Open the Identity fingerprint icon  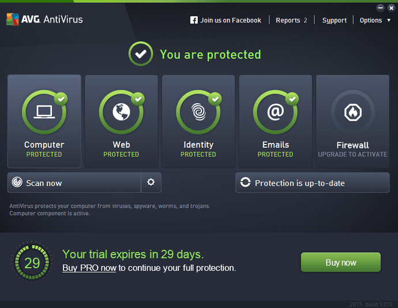(x=198, y=112)
